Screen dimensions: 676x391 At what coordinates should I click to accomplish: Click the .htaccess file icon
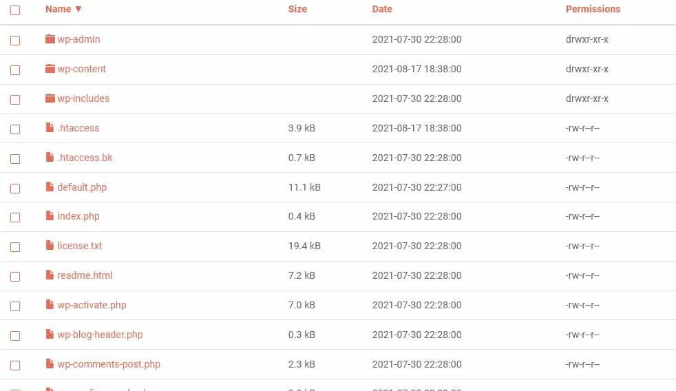click(x=50, y=128)
